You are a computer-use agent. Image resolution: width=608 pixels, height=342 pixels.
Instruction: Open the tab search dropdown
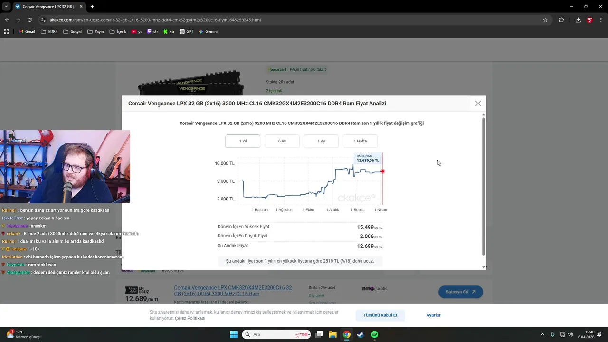pyautogui.click(x=6, y=7)
